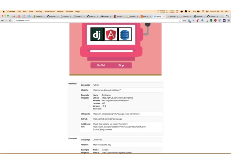Click the JavaScript language value

pyautogui.click(x=98, y=140)
